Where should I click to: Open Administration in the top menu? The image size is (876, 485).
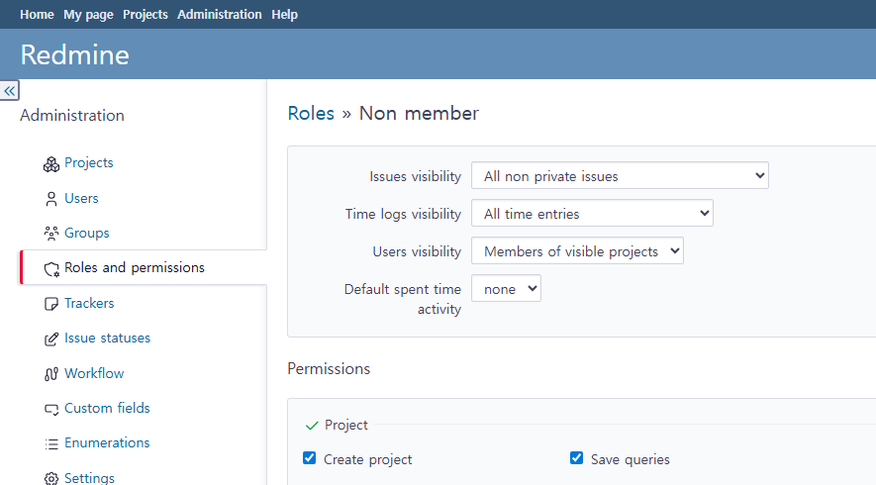[220, 15]
